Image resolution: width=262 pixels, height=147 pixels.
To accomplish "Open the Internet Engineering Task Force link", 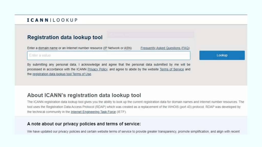I will pos(93,112).
